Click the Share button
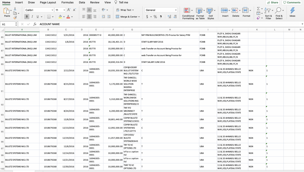The width and height of the screenshot is (304, 172). coord(273,3)
